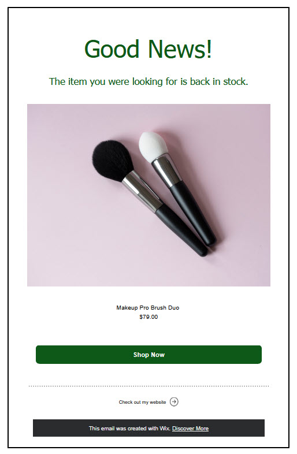Click the dotted divider line
Viewport: 297px width, 454px height.
(x=148, y=386)
